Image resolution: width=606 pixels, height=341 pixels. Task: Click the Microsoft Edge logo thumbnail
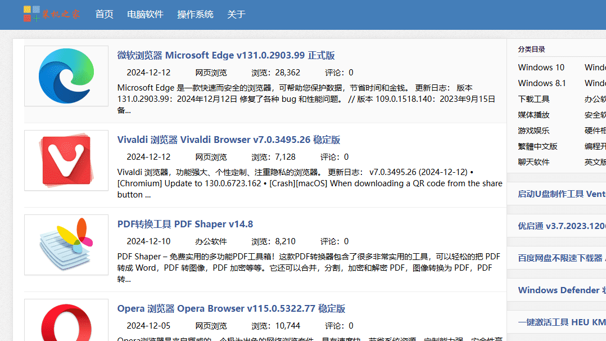(x=66, y=76)
